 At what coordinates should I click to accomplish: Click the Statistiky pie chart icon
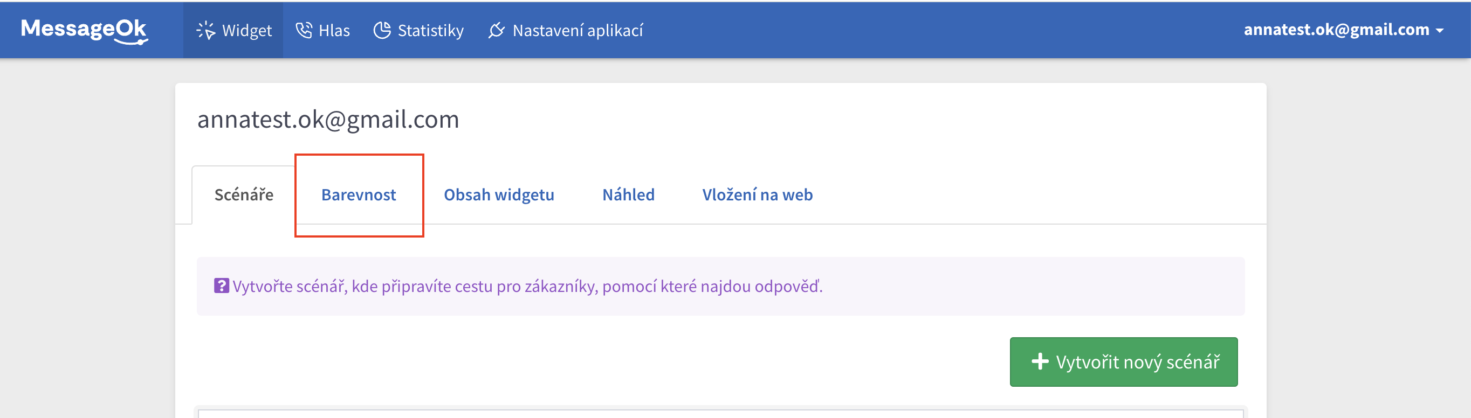(382, 30)
